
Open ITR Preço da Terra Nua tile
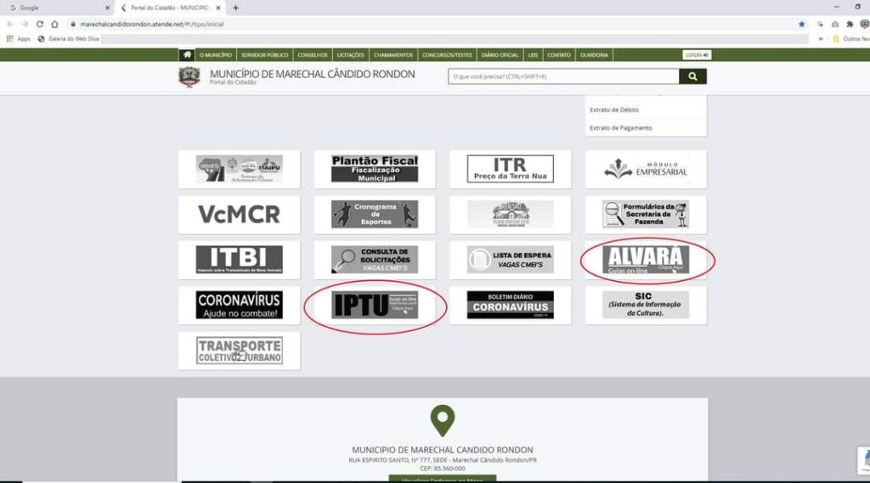click(x=510, y=169)
